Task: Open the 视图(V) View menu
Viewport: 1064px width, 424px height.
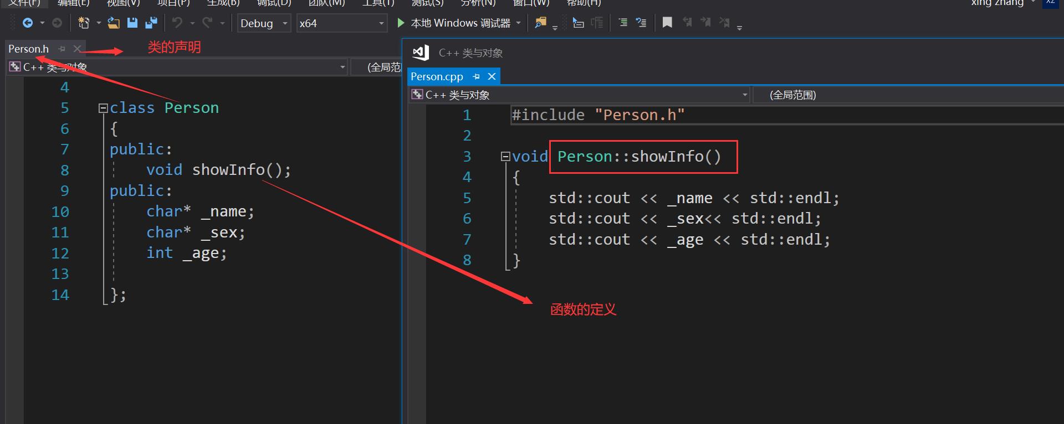Action: [123, 3]
